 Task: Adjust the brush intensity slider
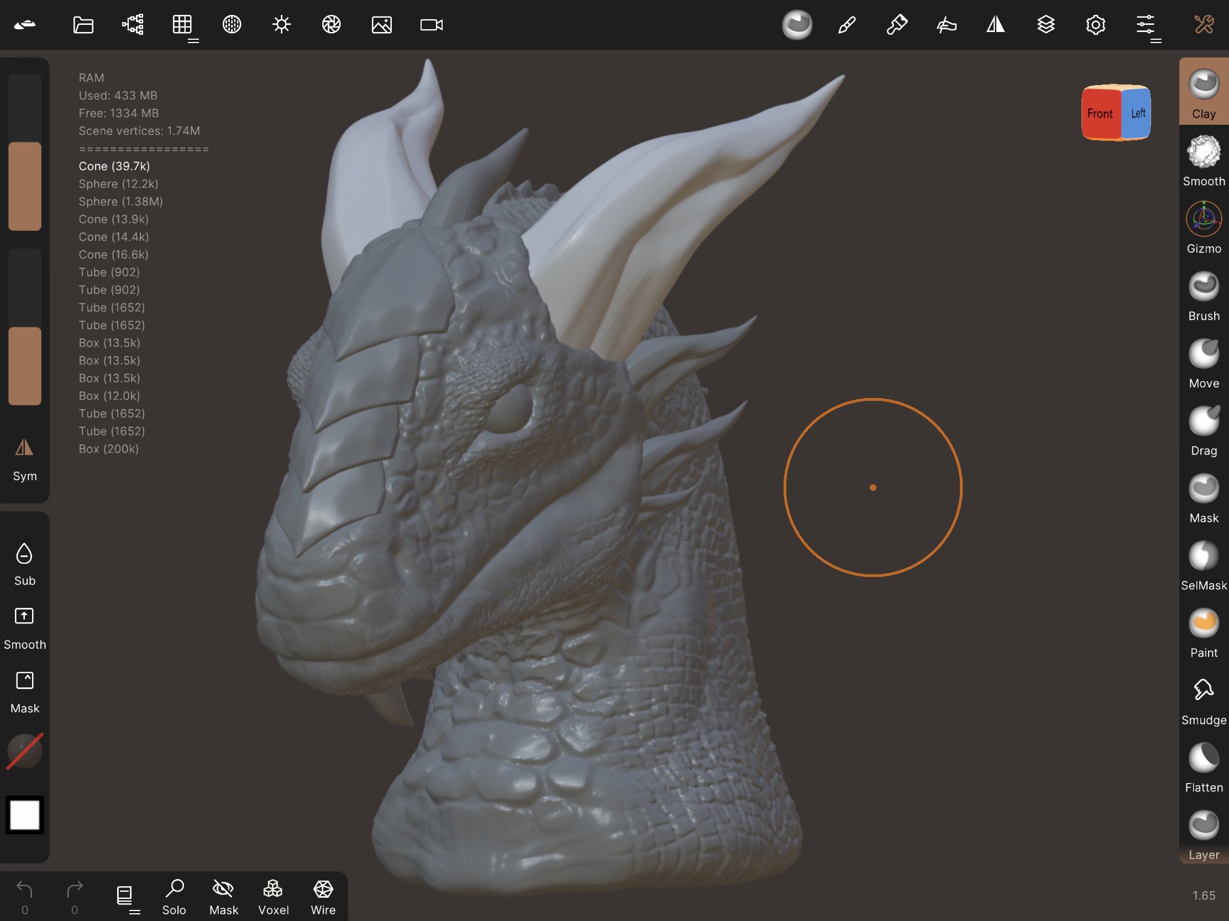24,327
